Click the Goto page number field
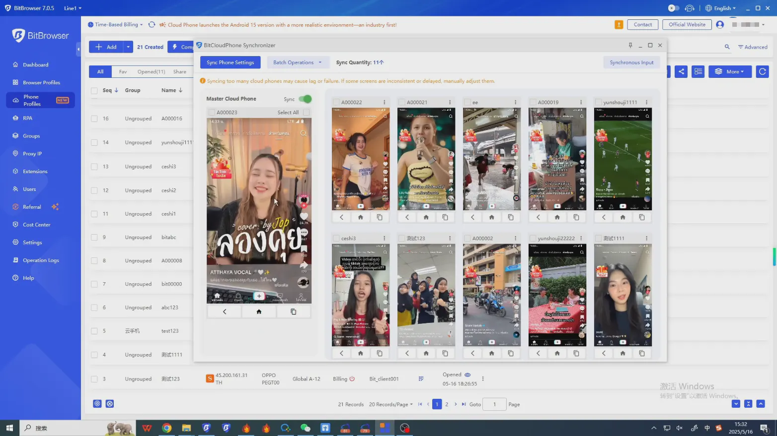This screenshot has height=436, width=777. point(494,404)
